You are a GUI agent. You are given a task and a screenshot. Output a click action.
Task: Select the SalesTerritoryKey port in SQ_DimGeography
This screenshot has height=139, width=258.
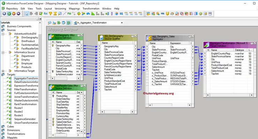(113, 72)
